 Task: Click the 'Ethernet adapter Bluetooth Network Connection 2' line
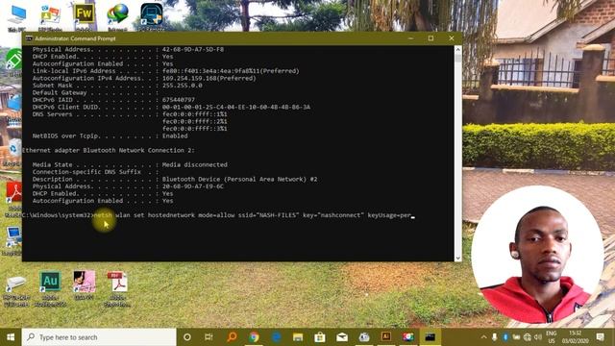click(x=109, y=150)
